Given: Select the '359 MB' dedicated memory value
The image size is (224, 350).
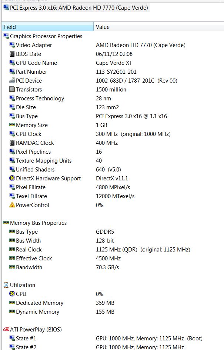Looking at the screenshot, I should (105, 303).
